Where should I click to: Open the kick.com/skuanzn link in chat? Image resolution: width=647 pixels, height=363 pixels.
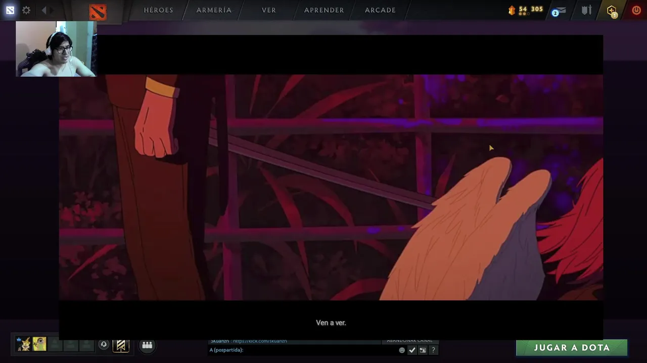260,341
